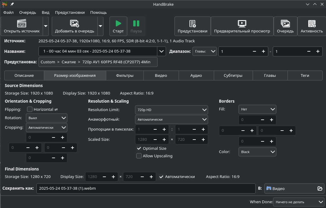Increase top border fill value with plus
Screen dimensions: 326x208
272,120
